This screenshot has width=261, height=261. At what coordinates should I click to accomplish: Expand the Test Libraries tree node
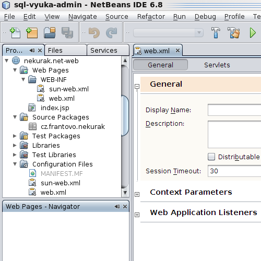[15, 155]
